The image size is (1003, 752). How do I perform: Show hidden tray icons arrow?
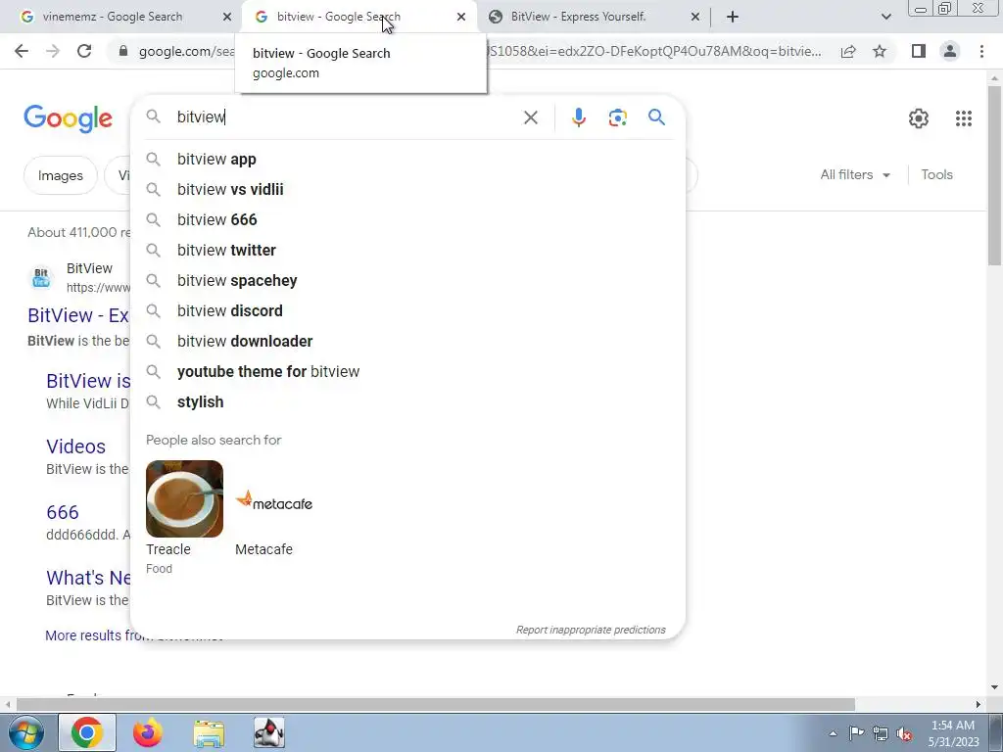point(833,733)
